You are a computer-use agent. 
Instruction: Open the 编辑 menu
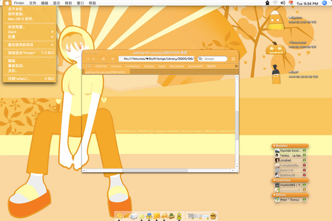click(x=45, y=3)
